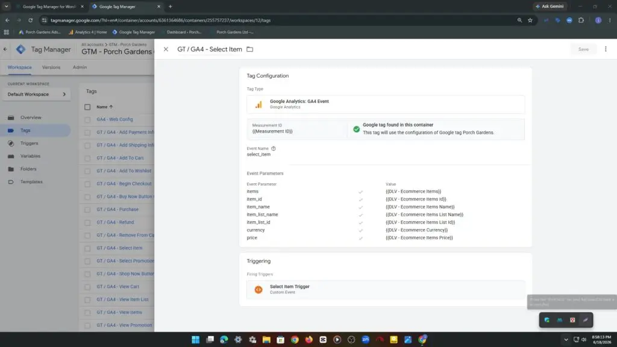Click the price parameter name
This screenshot has width=617, height=347.
252,237
